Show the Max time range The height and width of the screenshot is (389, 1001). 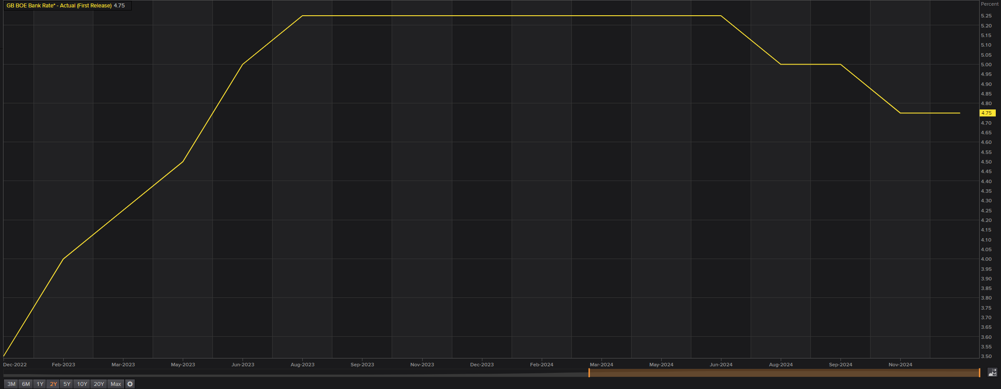coord(116,384)
